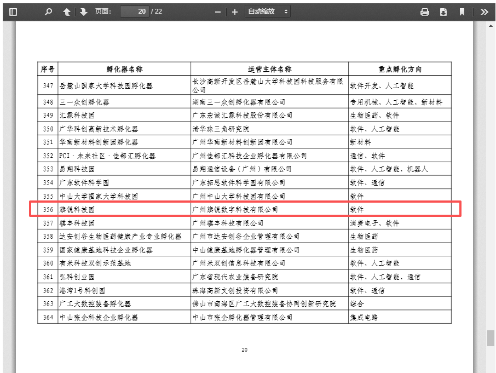This screenshot has width=496, height=373.
Task: Click 综合 cell in row 363
Action: [400, 304]
